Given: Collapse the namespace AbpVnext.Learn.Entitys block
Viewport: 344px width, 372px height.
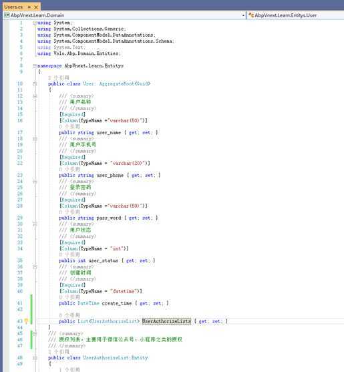Looking at the screenshot, I should click(x=35, y=65).
